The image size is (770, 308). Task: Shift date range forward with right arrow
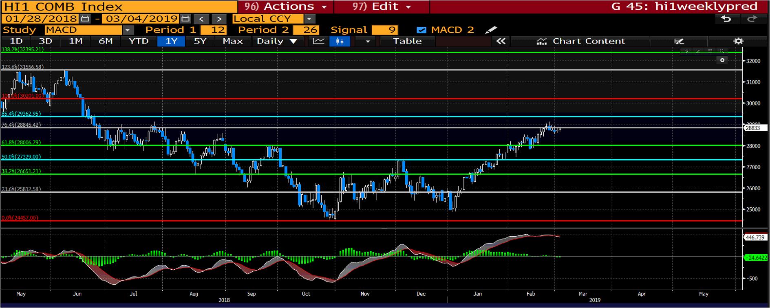219,19
